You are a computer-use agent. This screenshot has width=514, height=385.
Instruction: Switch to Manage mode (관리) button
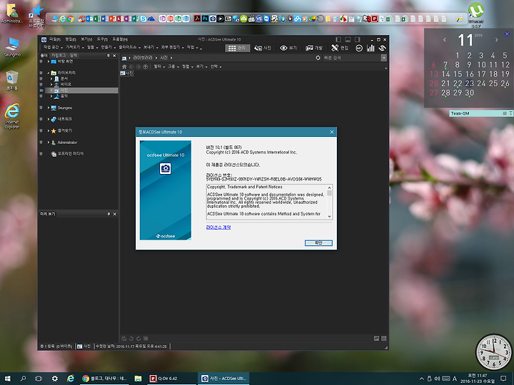(x=238, y=48)
